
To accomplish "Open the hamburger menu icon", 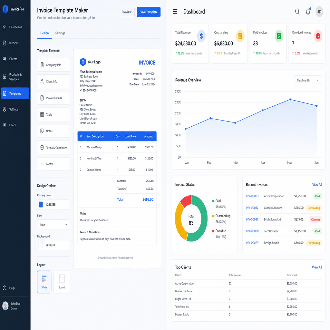I will 175,12.
